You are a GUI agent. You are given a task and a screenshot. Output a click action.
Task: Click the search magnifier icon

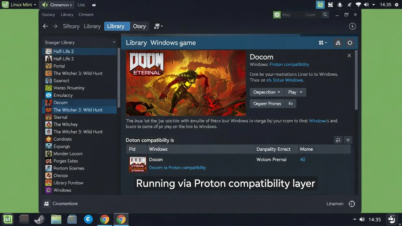click(x=325, y=15)
